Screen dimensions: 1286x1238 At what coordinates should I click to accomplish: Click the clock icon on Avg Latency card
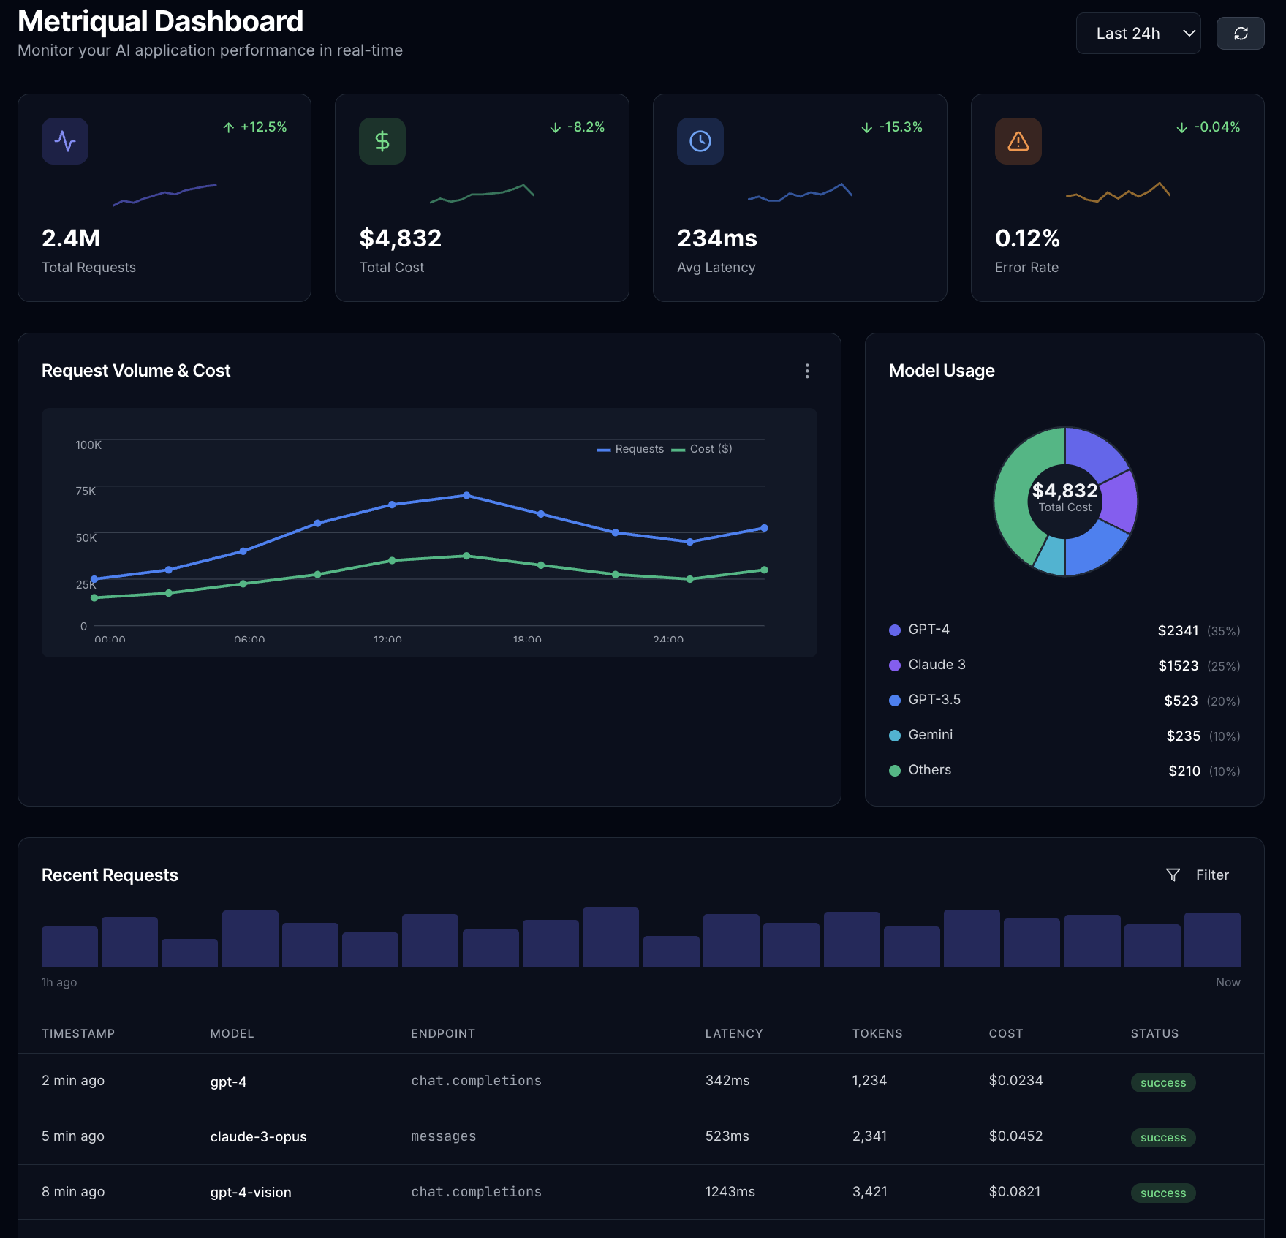tap(700, 140)
